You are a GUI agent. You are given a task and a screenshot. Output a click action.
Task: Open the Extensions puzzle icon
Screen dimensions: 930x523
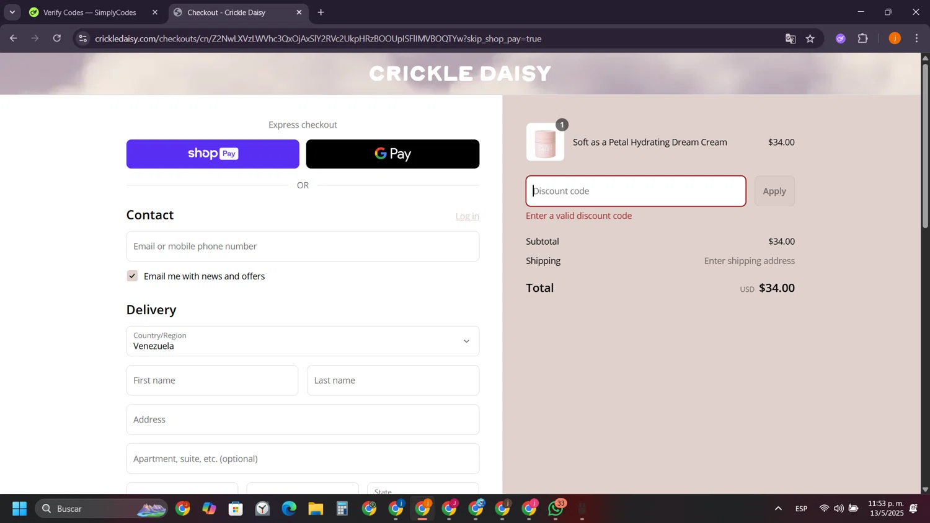tap(862, 38)
